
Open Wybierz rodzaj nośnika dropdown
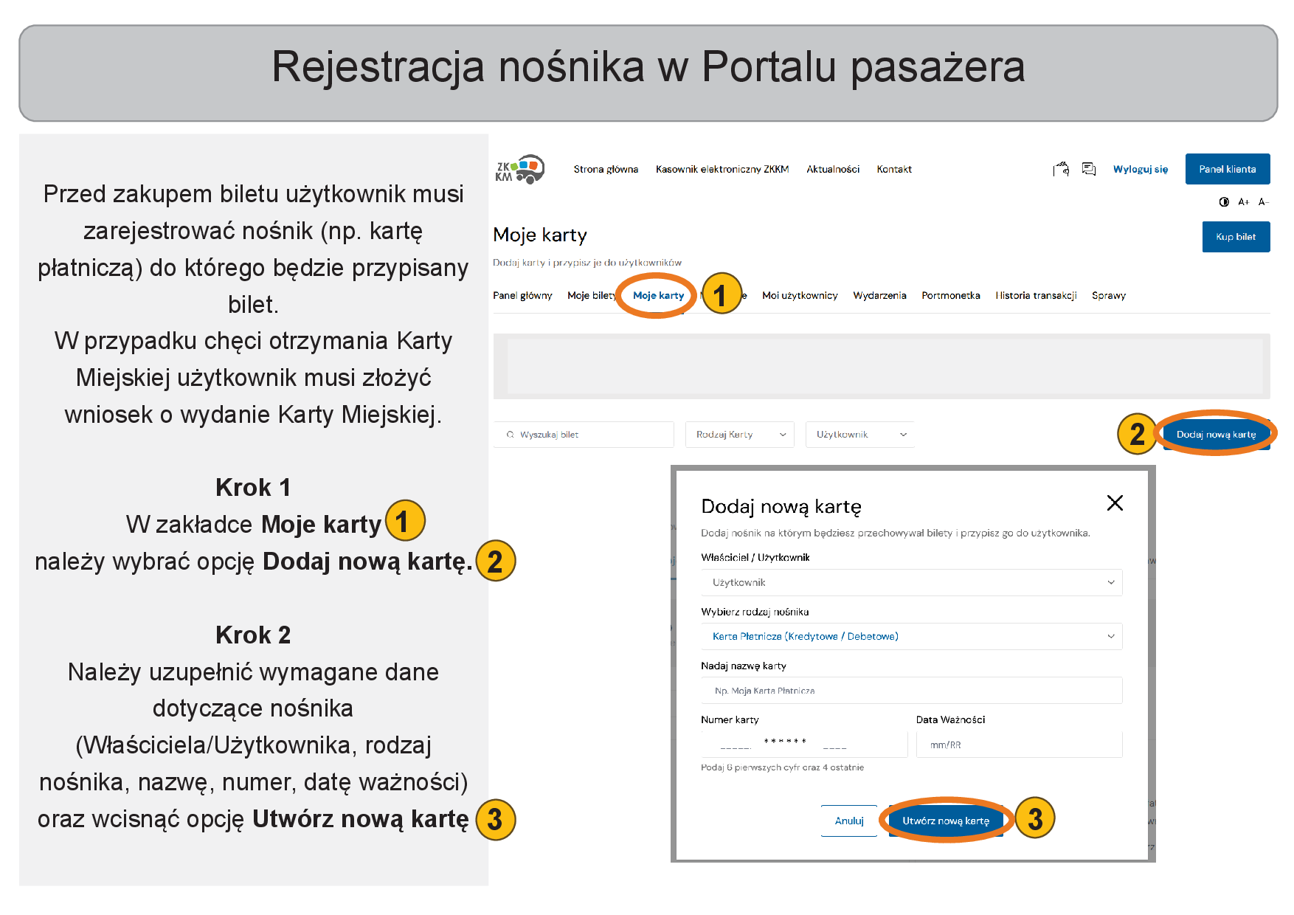coord(912,636)
